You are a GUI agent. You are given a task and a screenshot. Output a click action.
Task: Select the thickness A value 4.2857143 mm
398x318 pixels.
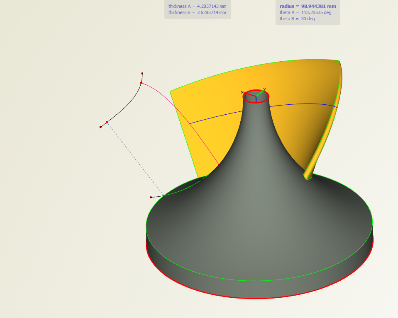click(212, 6)
